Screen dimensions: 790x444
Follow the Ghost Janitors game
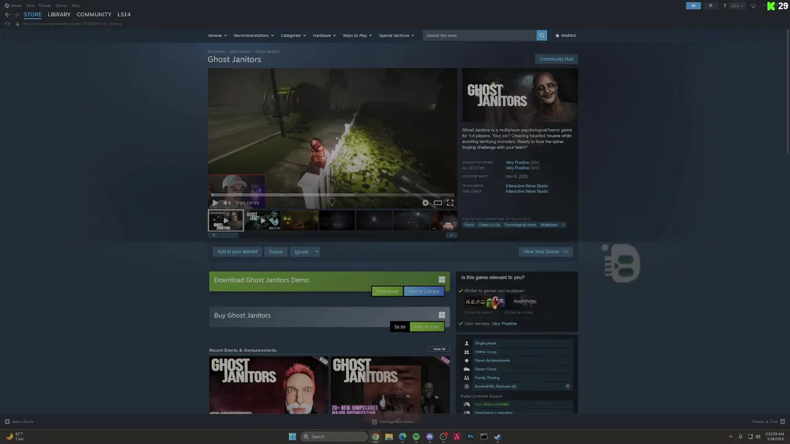[x=276, y=252]
